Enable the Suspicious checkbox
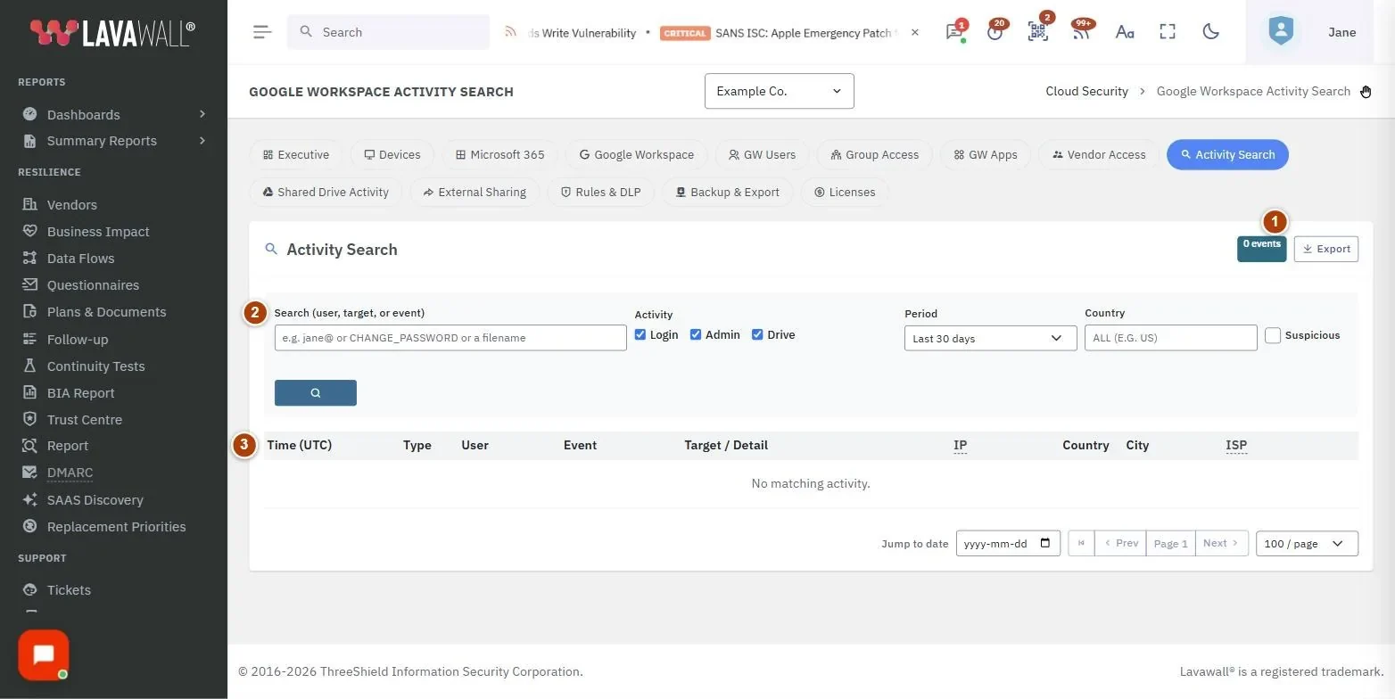This screenshot has height=699, width=1395. 1273,335
